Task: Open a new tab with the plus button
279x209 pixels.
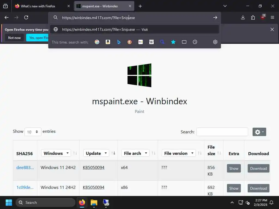Action: click(x=140, y=6)
